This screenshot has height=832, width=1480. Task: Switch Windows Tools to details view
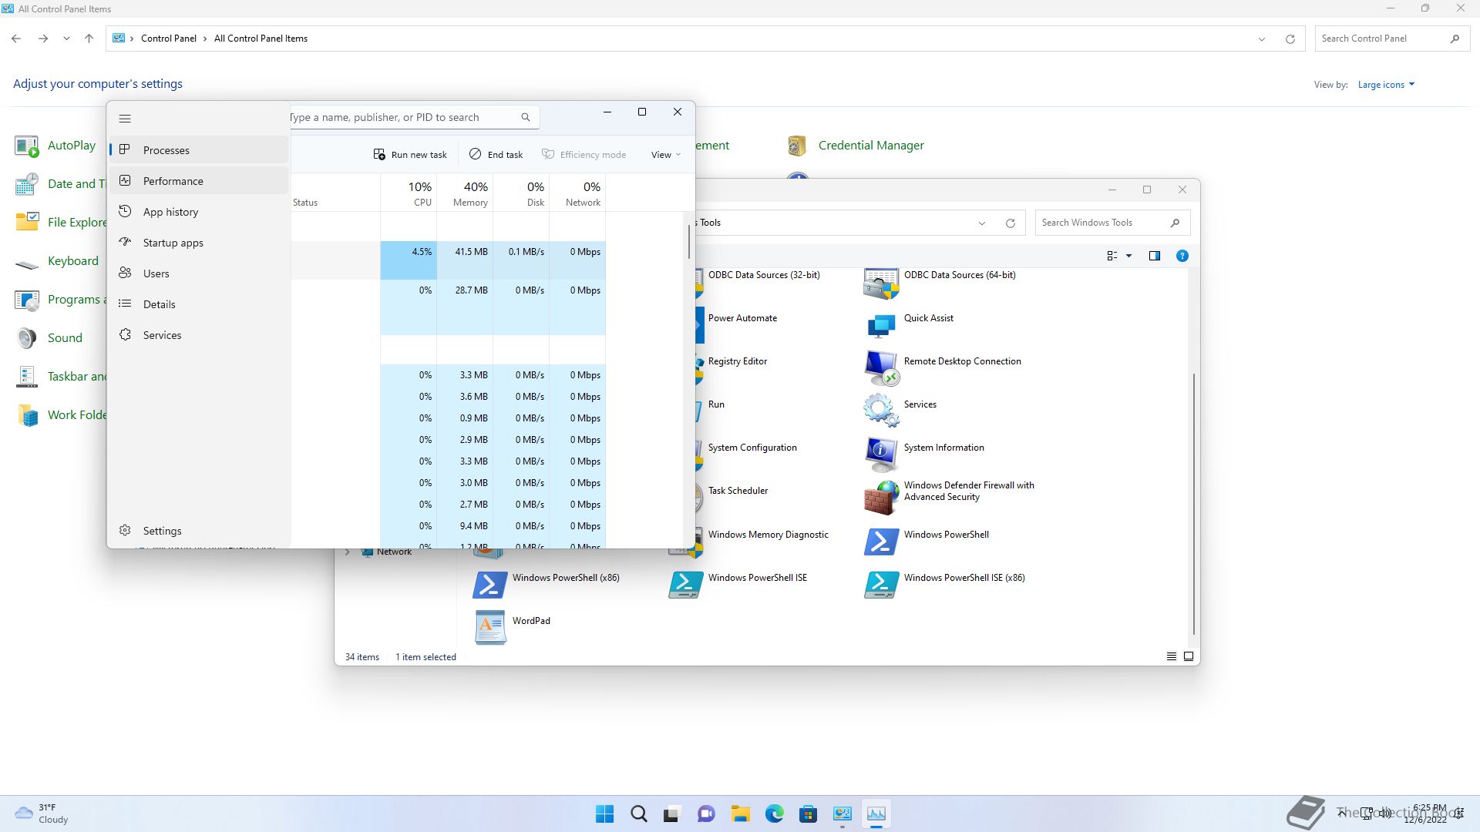(x=1172, y=657)
